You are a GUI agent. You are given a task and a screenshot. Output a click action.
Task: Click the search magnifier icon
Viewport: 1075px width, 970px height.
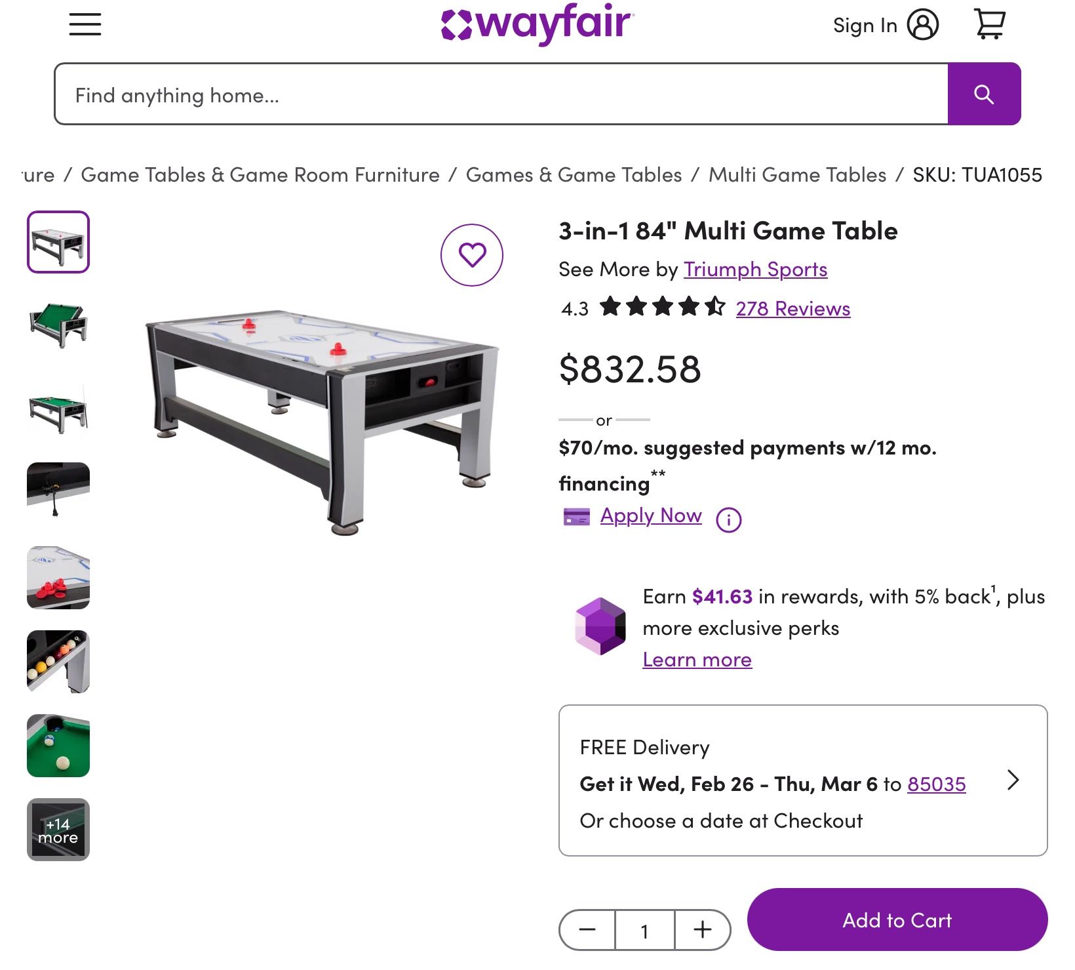[984, 94]
